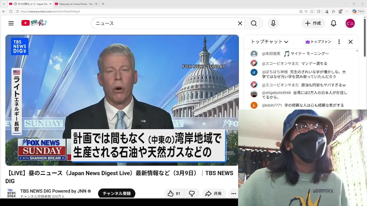Open a new browser tab
This screenshot has width=367, height=206.
103,4
